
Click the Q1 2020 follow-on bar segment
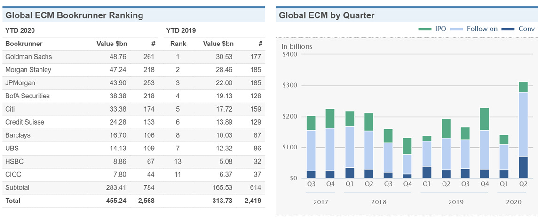click(504, 157)
